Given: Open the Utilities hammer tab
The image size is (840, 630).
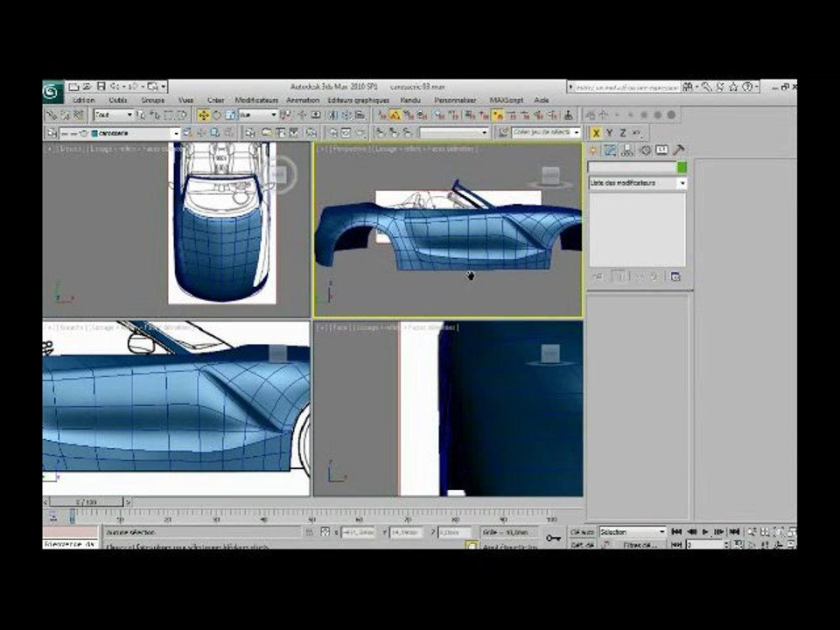Looking at the screenshot, I should (x=679, y=150).
